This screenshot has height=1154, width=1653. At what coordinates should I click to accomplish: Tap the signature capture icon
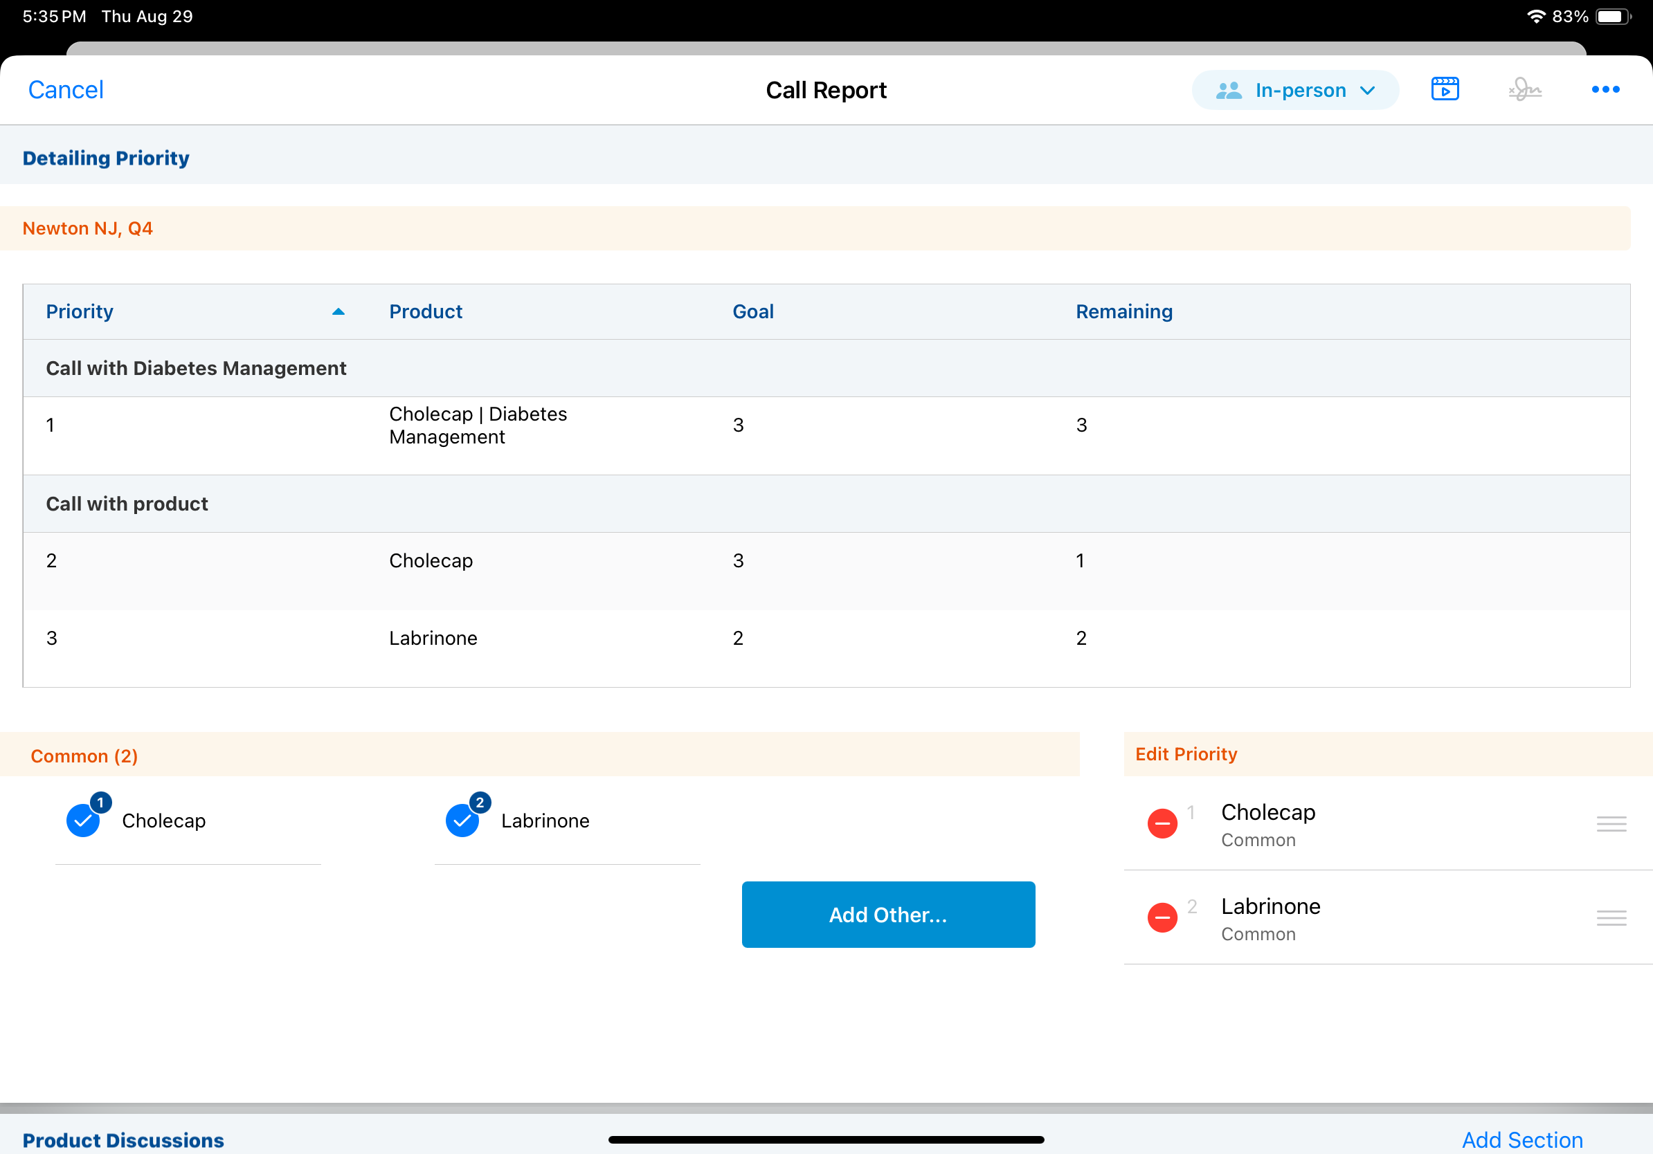click(1525, 89)
